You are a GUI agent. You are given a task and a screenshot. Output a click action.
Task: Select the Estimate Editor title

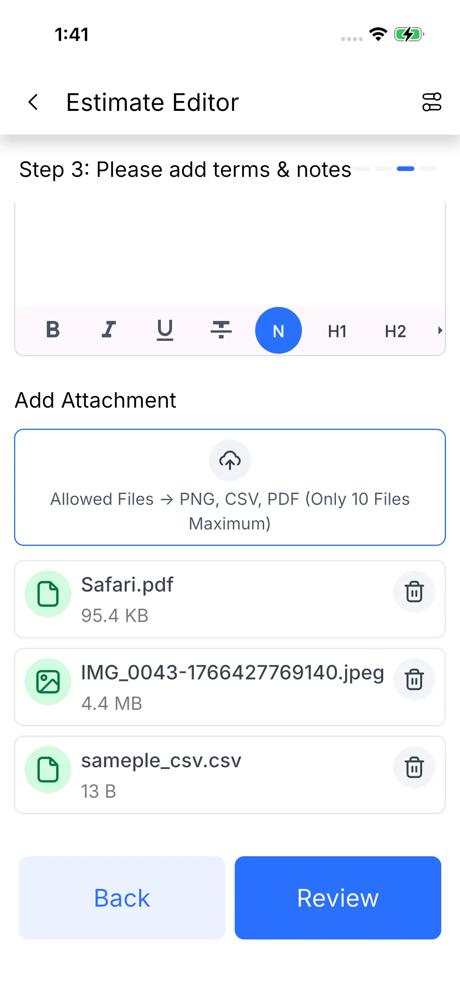[152, 102]
